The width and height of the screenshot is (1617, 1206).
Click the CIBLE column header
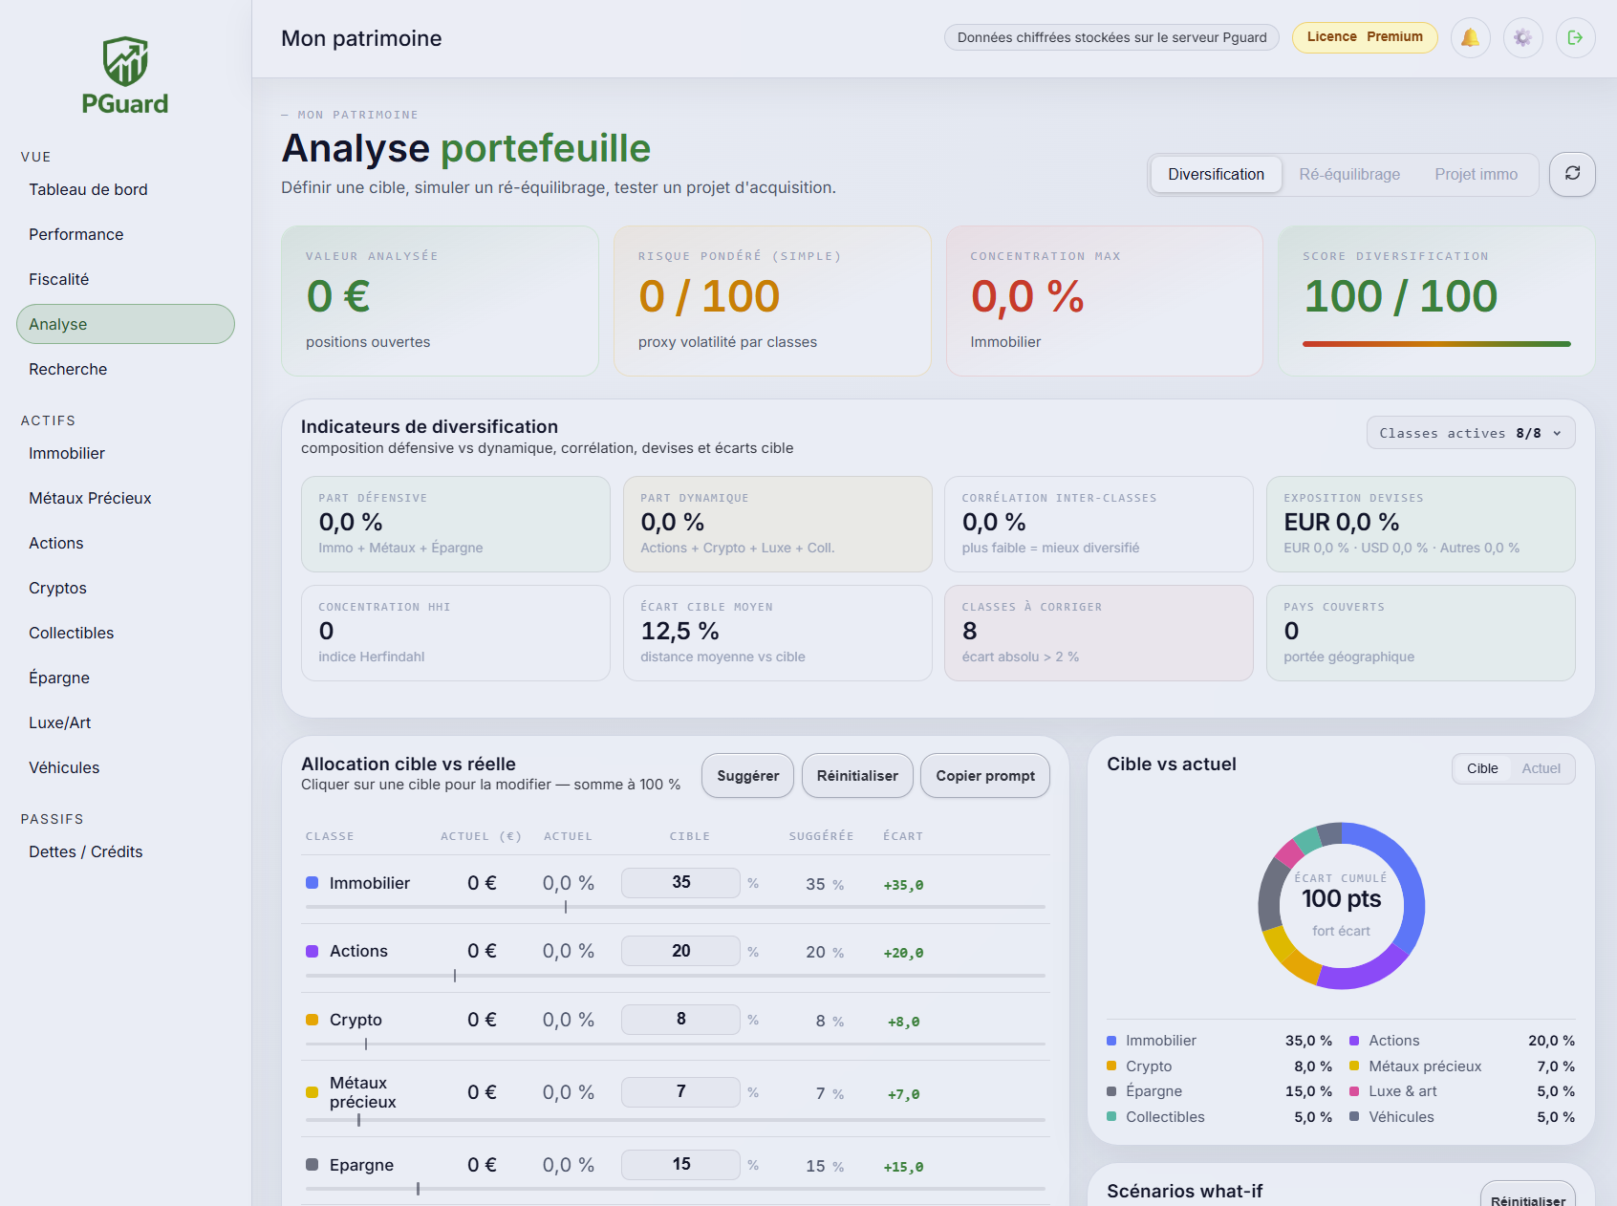click(x=689, y=836)
